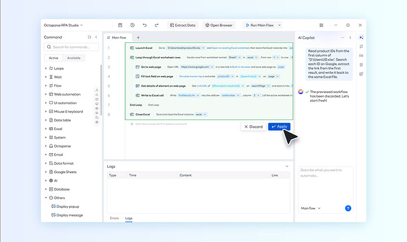Send prompt with the blue arrow button
Image resolution: width=407 pixels, height=242 pixels.
tap(348, 208)
